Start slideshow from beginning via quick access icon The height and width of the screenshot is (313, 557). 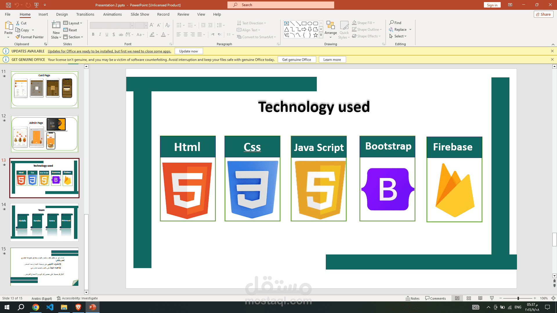(36, 5)
